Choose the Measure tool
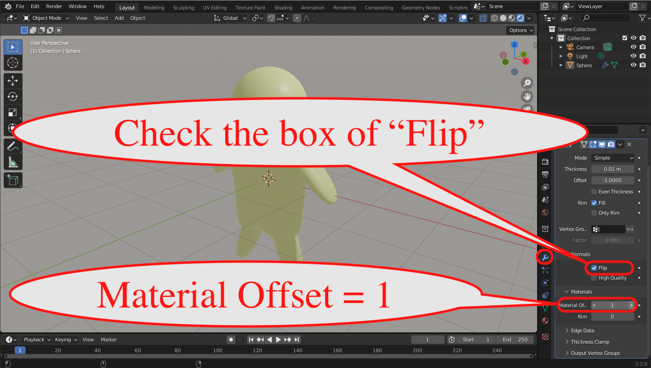 point(13,163)
